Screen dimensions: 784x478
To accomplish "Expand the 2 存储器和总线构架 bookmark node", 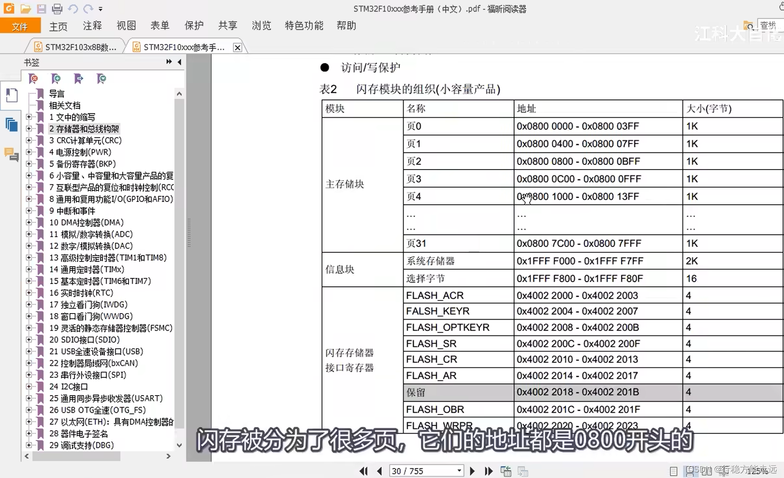I will click(29, 129).
